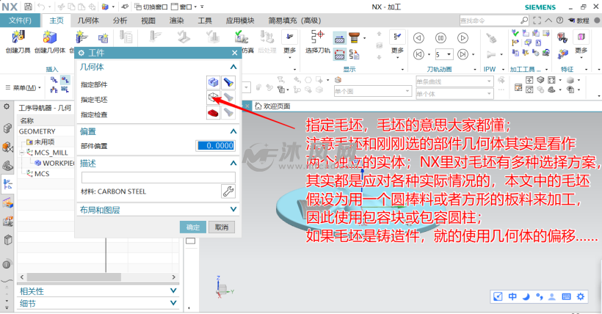Viewport: 602px width, 314px height.
Task: Click the Create Geometry (创建几何体) icon
Action: (49, 37)
